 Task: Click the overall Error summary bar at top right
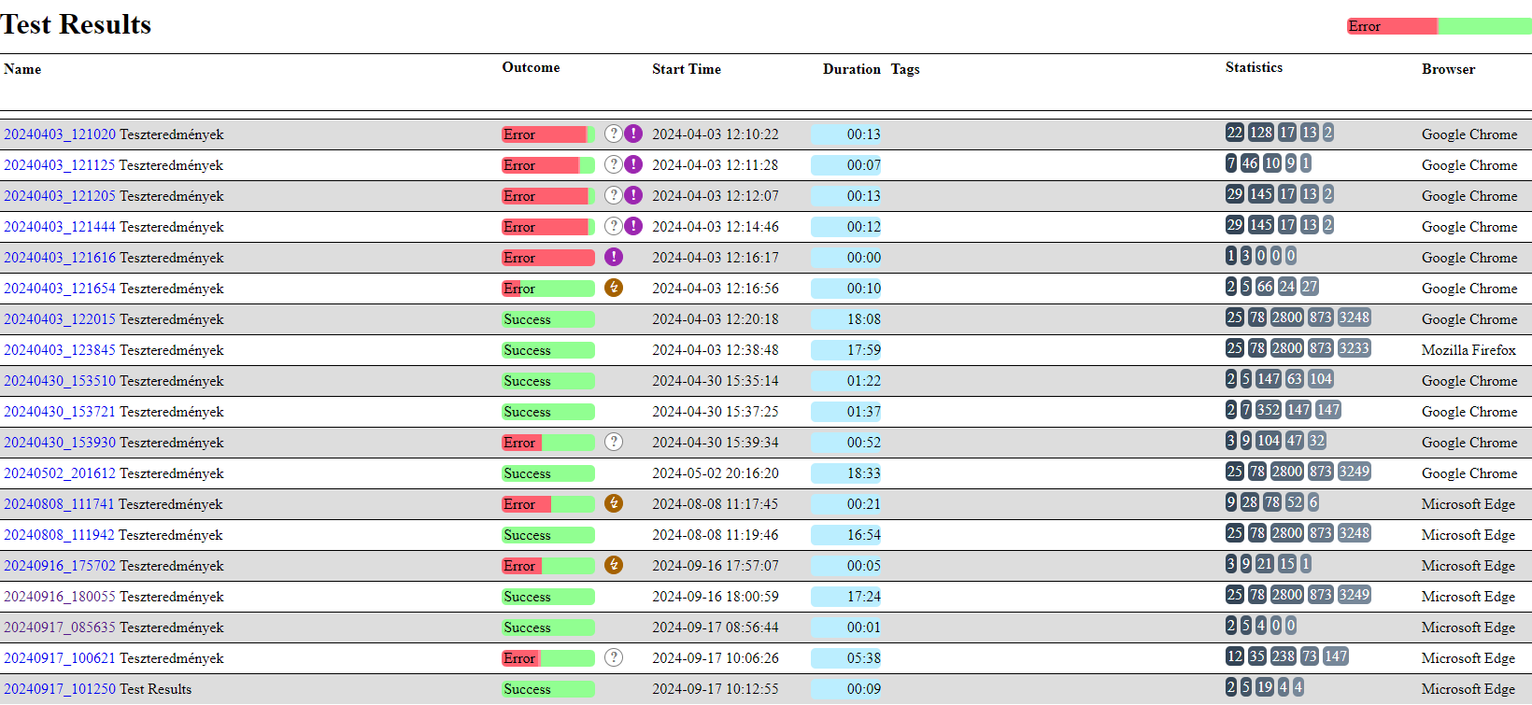coord(1439,26)
